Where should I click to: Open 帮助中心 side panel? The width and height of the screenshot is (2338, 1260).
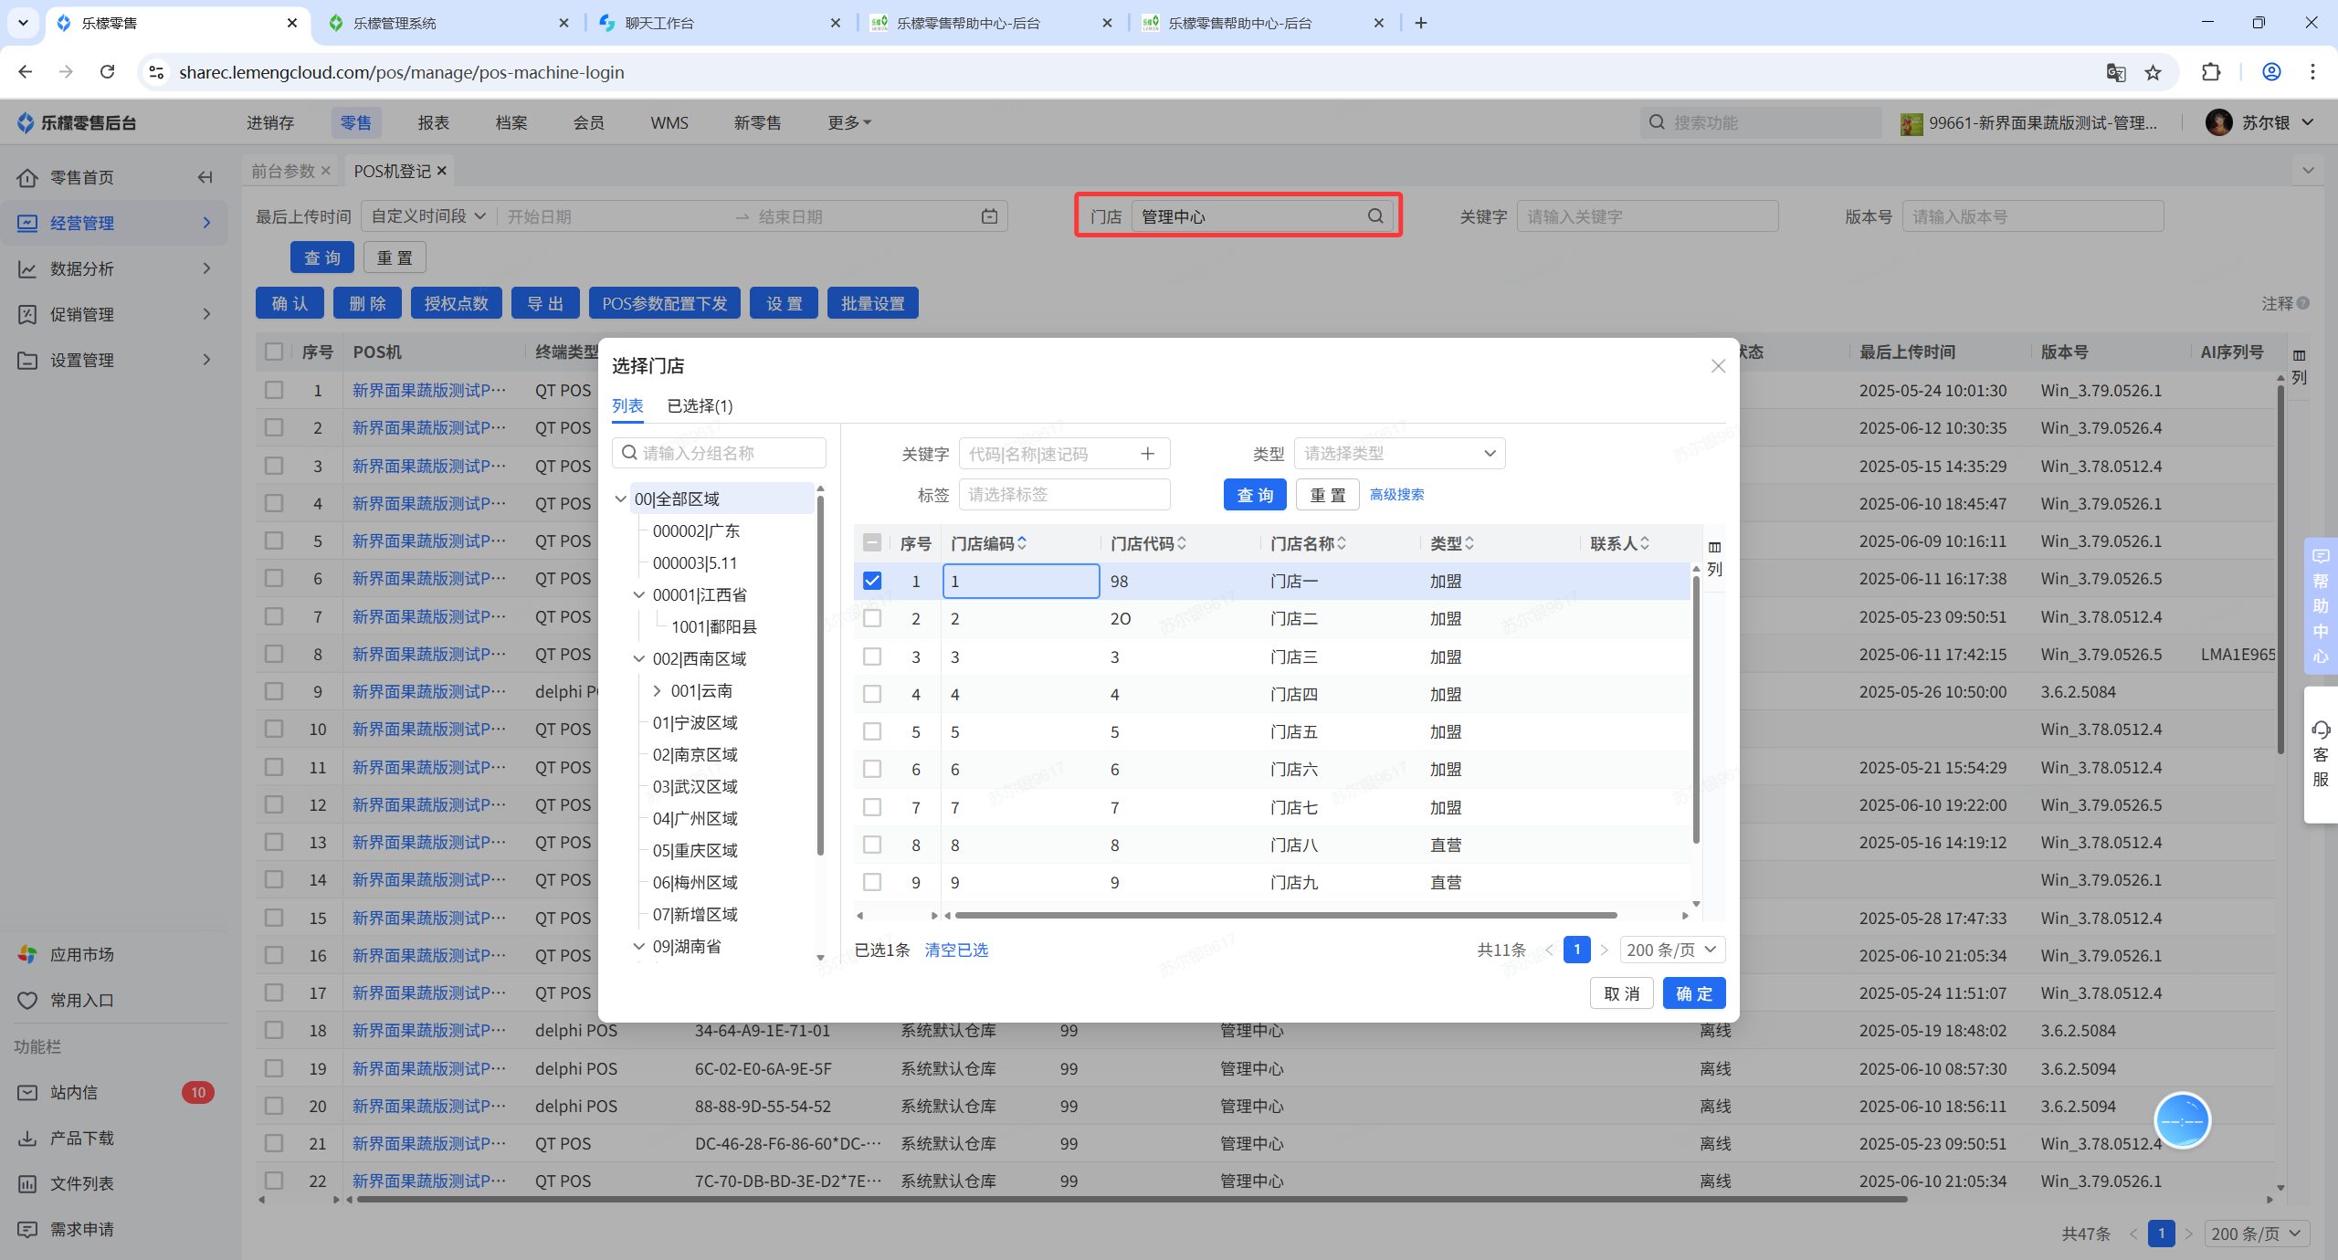[2321, 606]
